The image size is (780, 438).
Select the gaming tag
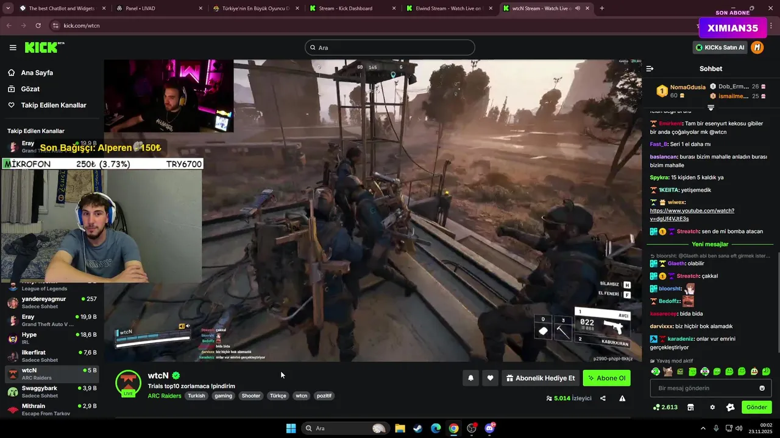(223, 396)
